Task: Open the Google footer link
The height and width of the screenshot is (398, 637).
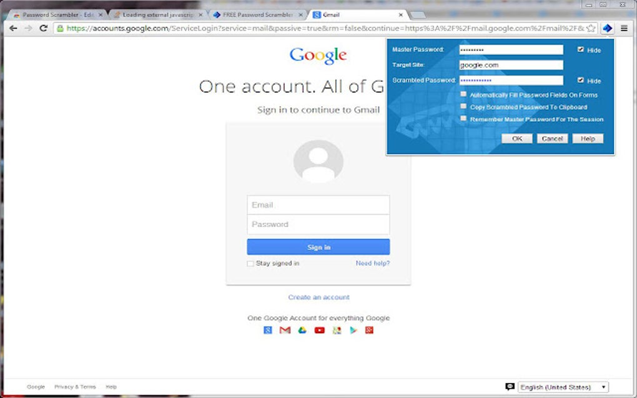Action: pos(36,387)
